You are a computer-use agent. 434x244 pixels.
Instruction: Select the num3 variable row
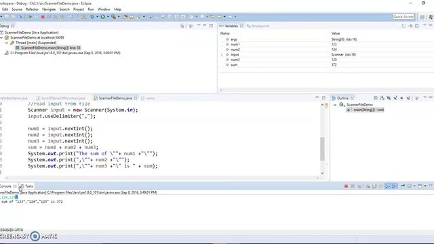click(x=326, y=60)
